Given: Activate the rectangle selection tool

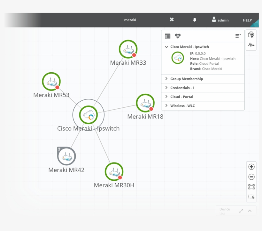Looking at the screenshot, I should coord(251,197).
